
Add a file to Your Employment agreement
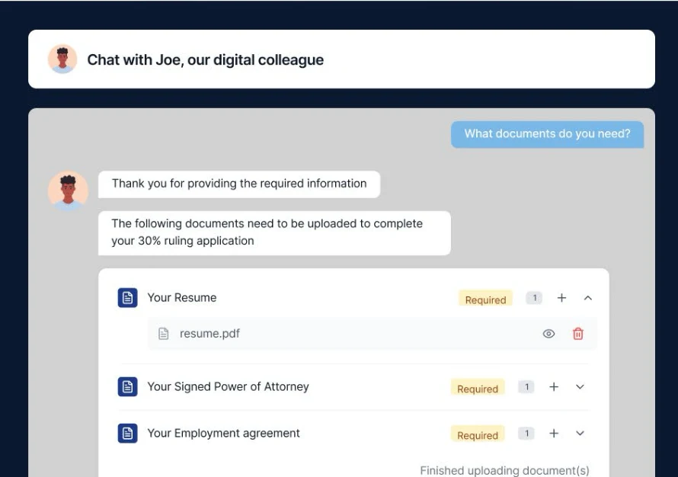point(554,433)
